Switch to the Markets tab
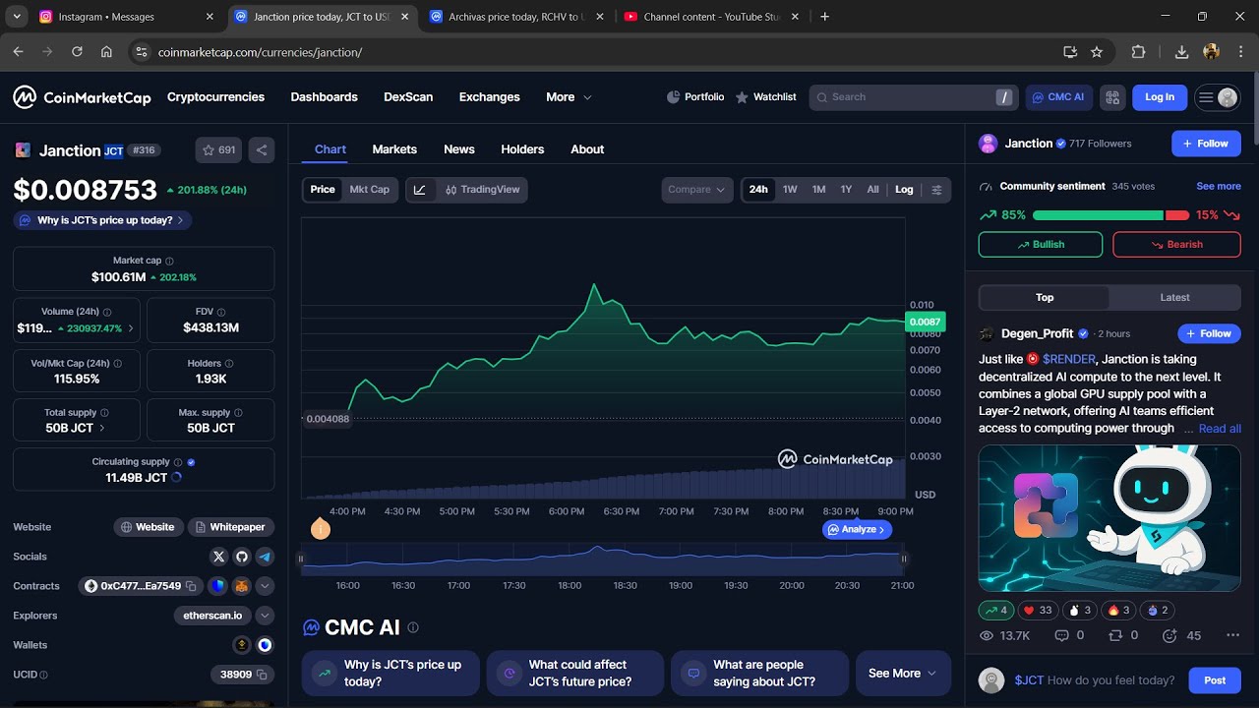Viewport: 1259px width, 708px height. pos(394,149)
